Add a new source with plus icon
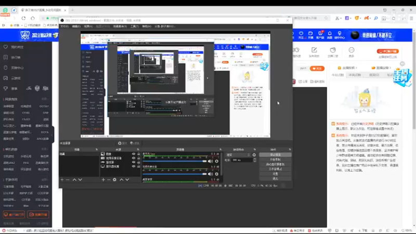Screen dimensions: 416x234 103,179
